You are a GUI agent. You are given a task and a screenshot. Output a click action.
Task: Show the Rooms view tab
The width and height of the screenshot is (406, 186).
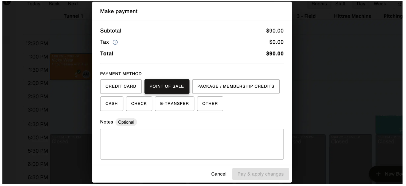click(321, 4)
